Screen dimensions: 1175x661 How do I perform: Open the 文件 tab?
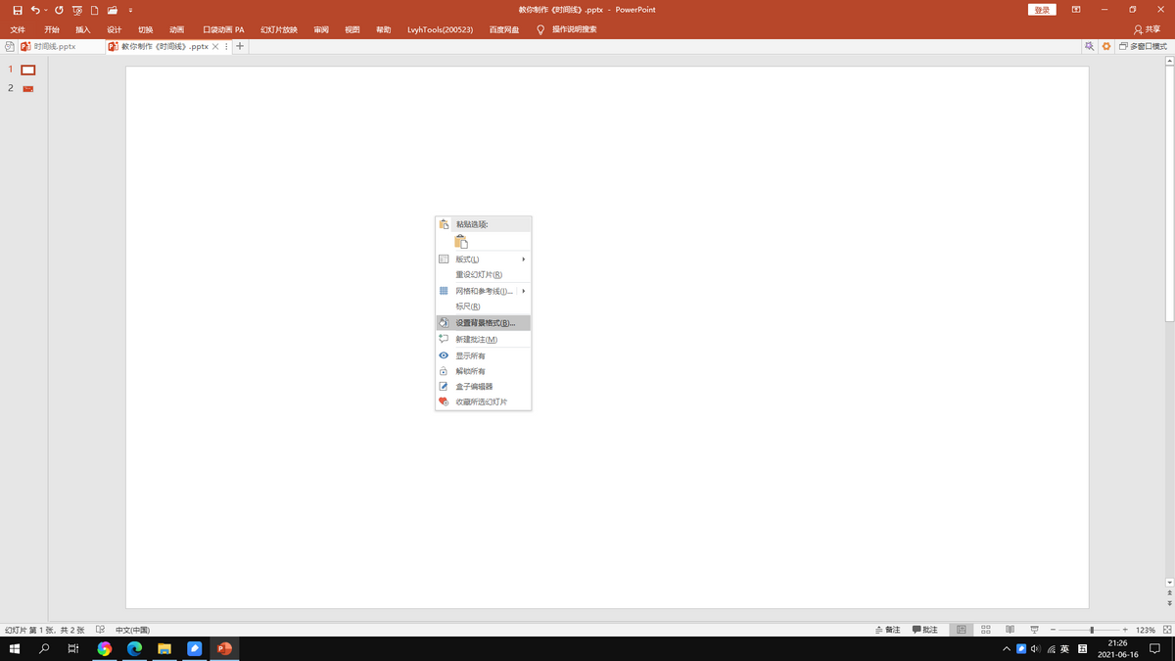click(18, 29)
